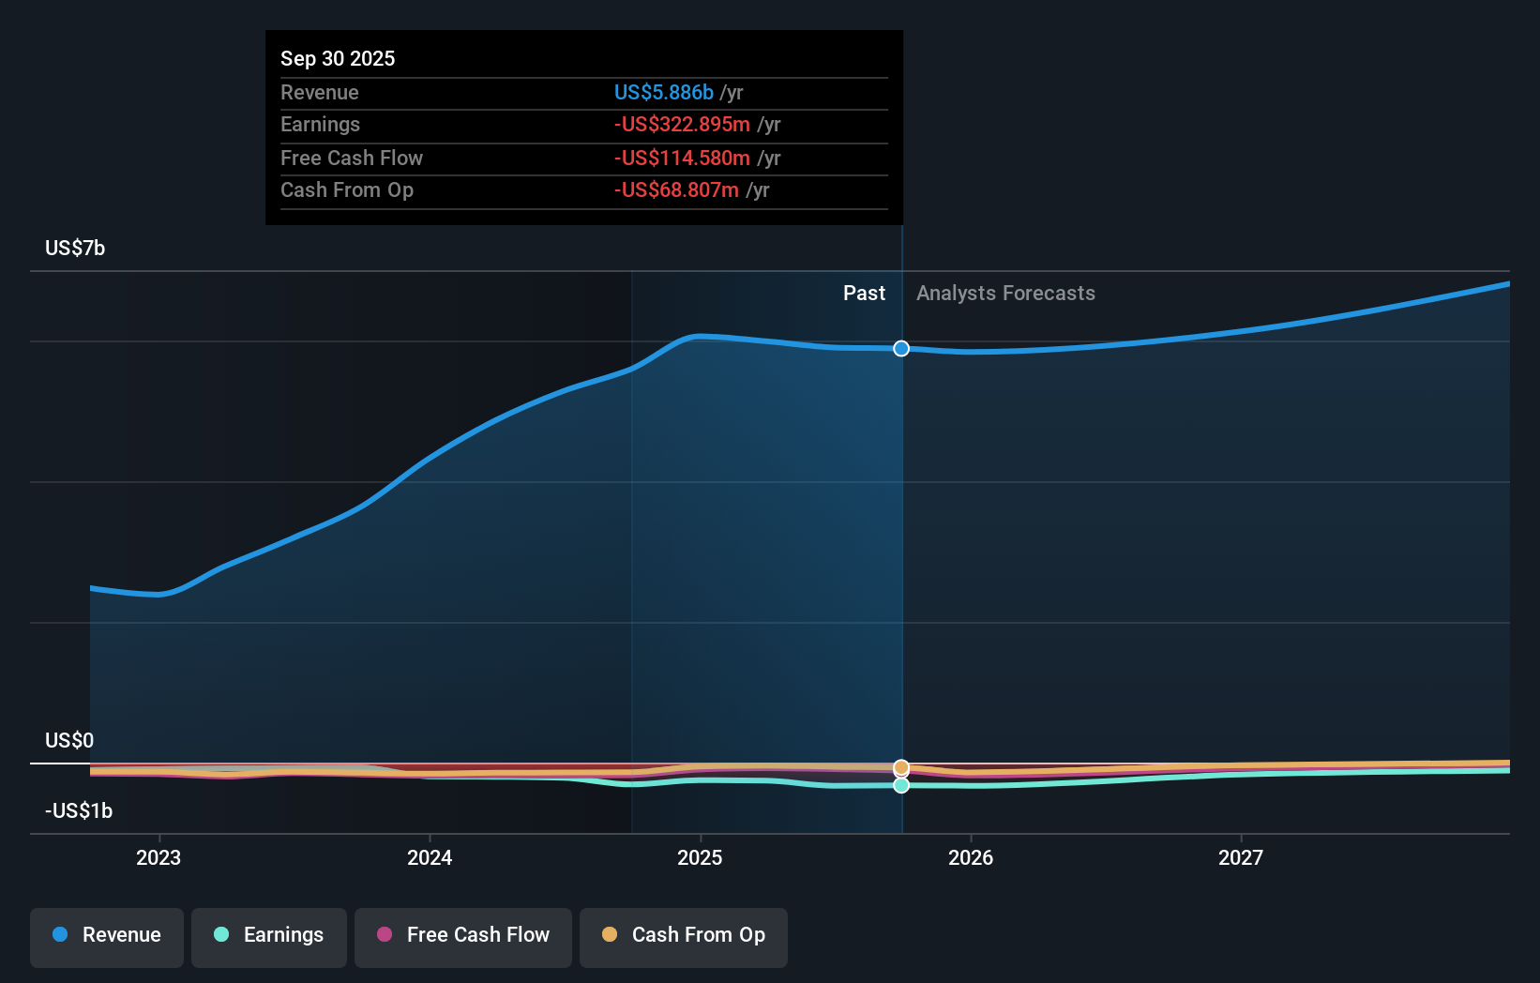Select the blue revenue marker on the chart
The height and width of the screenshot is (983, 1540).
click(x=900, y=348)
